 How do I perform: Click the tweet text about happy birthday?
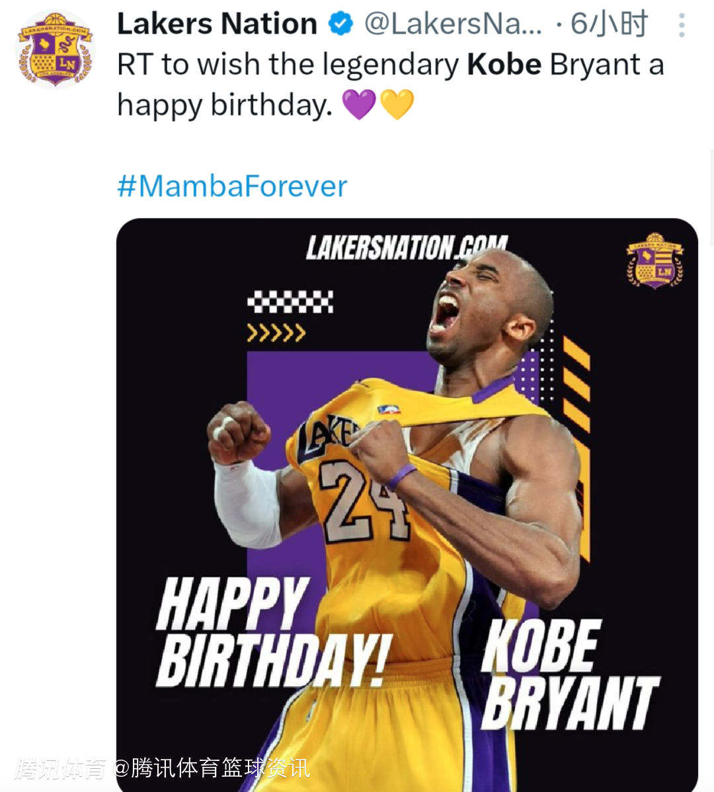tap(390, 85)
